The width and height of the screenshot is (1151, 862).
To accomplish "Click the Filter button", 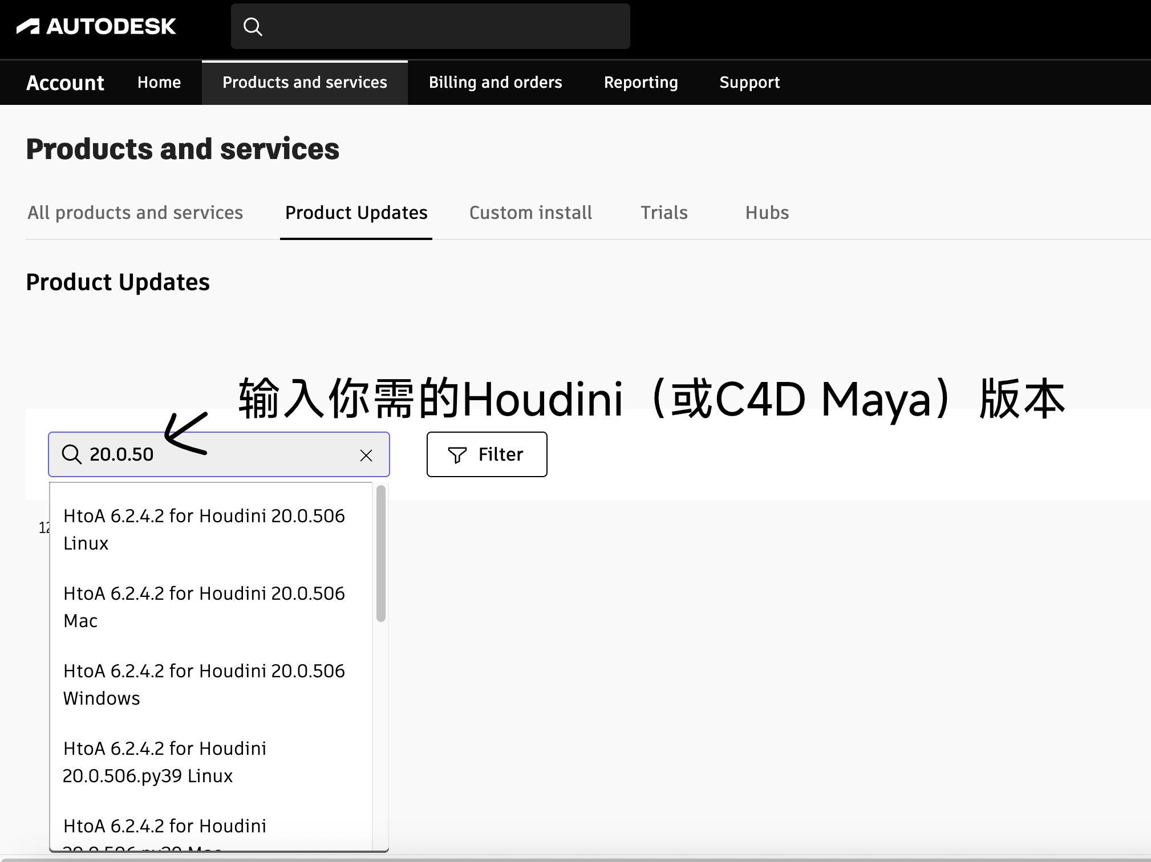I will (486, 454).
